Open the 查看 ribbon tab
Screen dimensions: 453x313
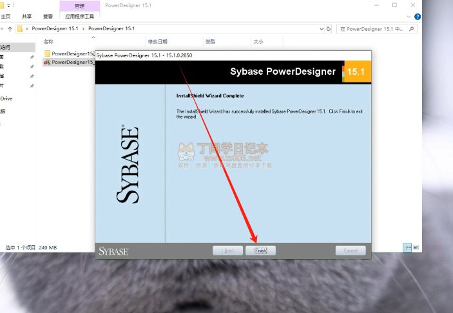[x=48, y=16]
